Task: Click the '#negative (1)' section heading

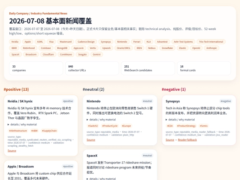Action: pyautogui.click(x=174, y=89)
